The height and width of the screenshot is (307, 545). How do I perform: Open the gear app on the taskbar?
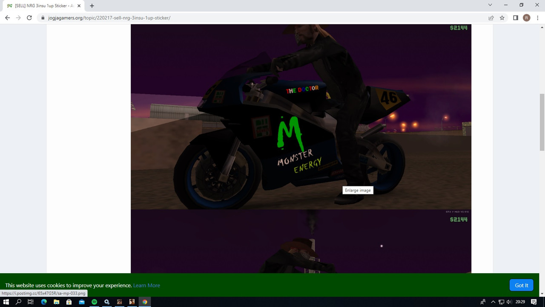[x=107, y=302]
